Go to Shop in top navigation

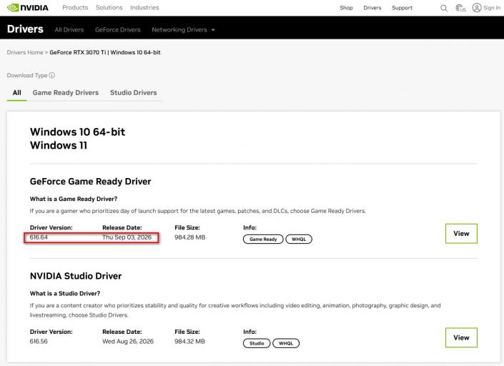coord(346,8)
